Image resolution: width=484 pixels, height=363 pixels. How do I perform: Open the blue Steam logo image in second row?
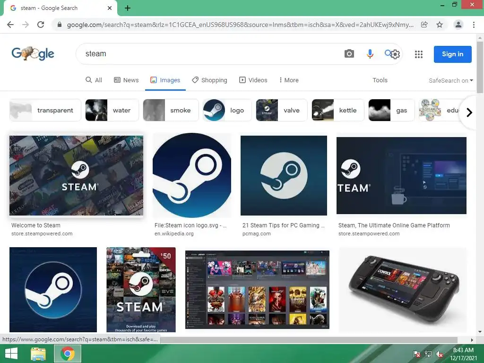pyautogui.click(x=53, y=290)
